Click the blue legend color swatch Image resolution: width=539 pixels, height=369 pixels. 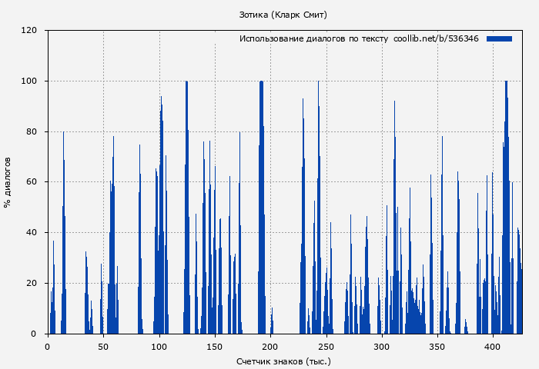[x=499, y=38]
